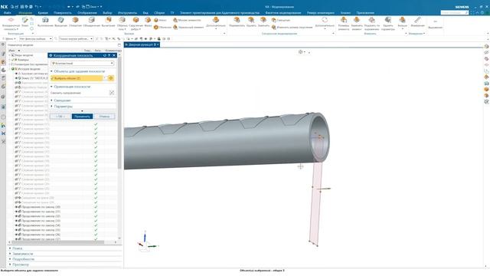The width and height of the screenshot is (490, 276).
Task: Select the Hole (Отверстие) tool
Action: pos(75,22)
